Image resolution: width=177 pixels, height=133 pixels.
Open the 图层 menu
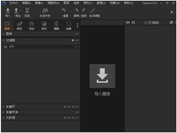[66, 3]
